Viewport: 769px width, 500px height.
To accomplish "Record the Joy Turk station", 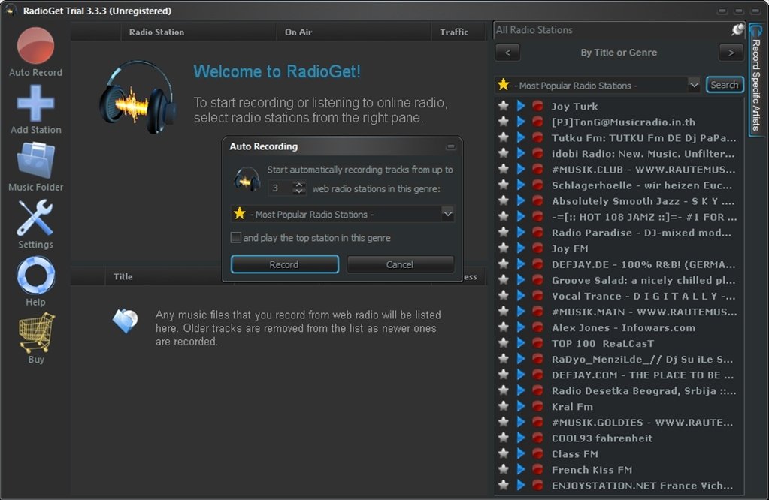I will (537, 106).
